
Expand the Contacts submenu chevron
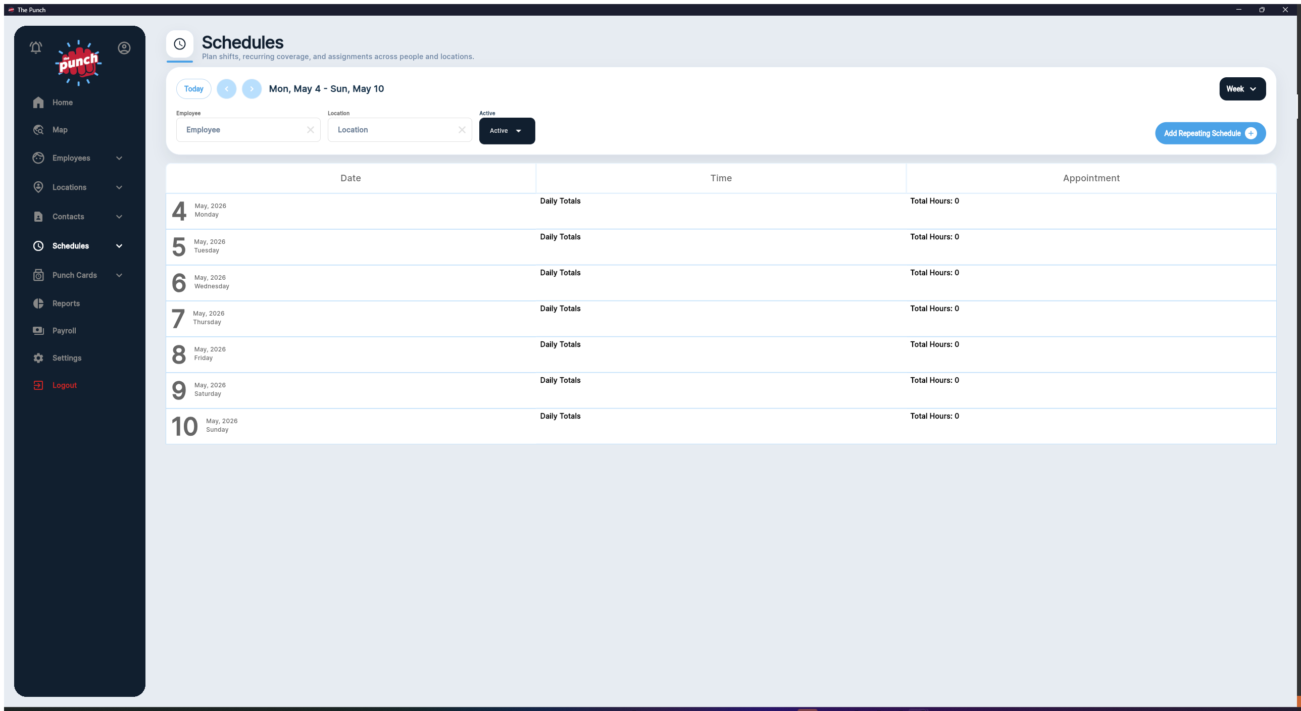[x=119, y=217]
